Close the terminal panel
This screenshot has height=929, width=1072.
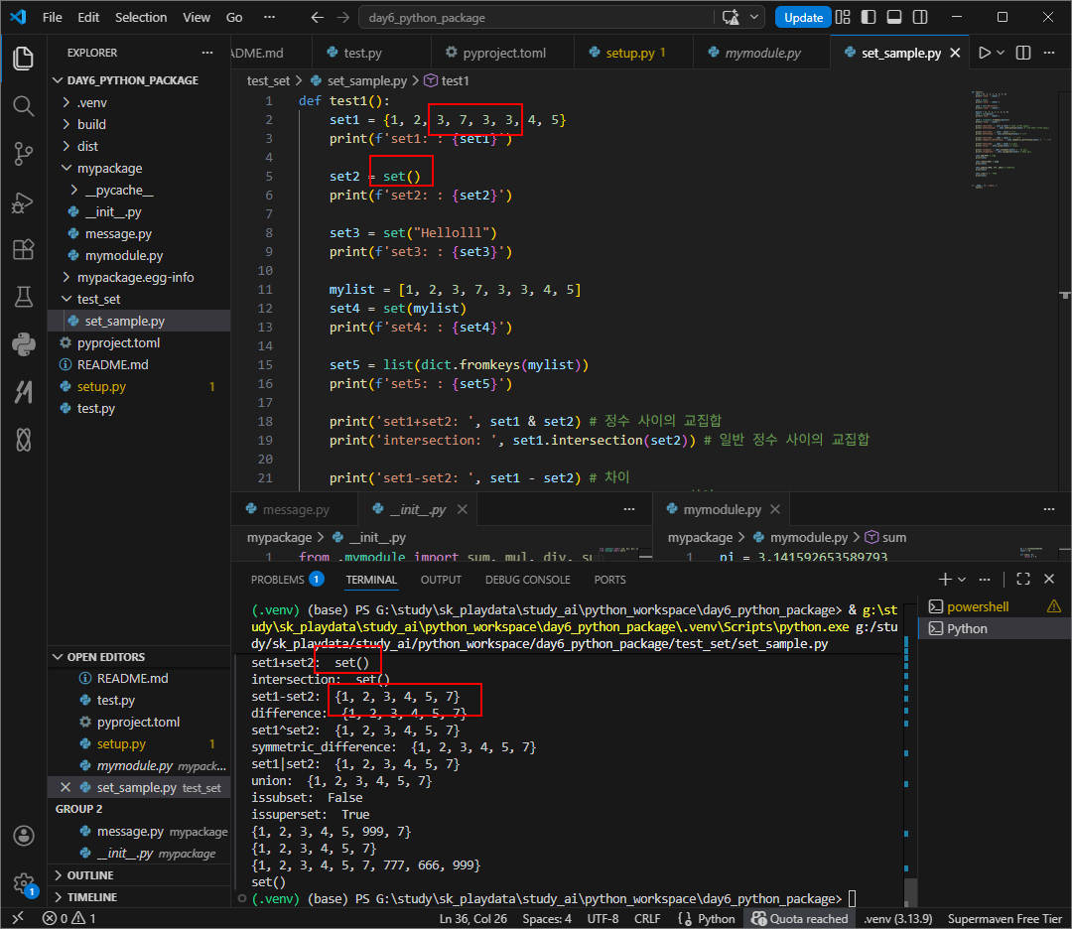[x=1049, y=579]
